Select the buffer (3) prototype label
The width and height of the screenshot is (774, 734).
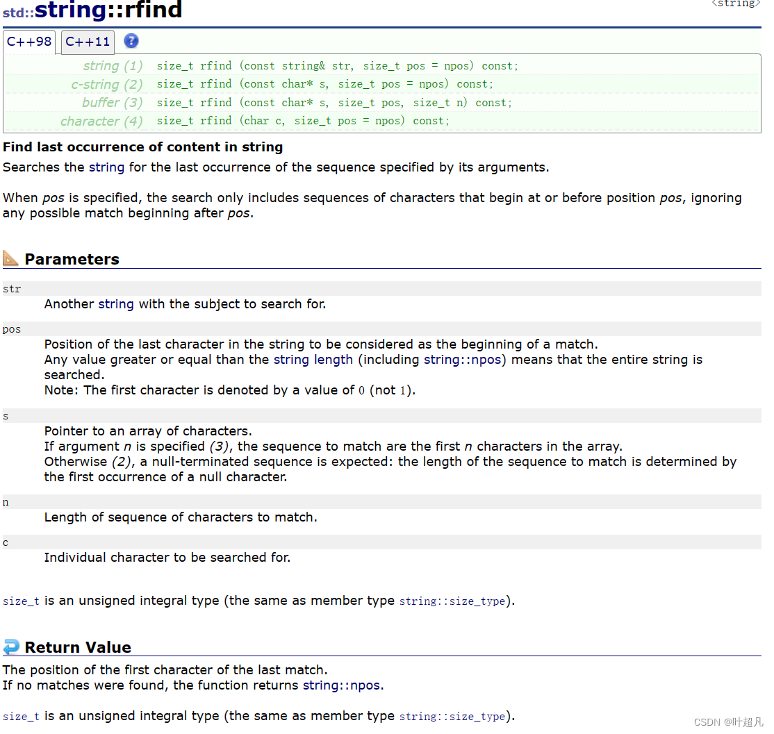pyautogui.click(x=113, y=103)
